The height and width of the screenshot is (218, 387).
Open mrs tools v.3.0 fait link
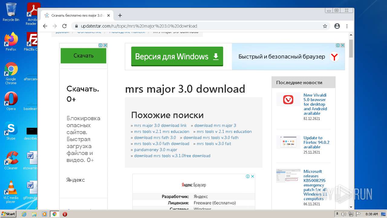[x=214, y=144]
